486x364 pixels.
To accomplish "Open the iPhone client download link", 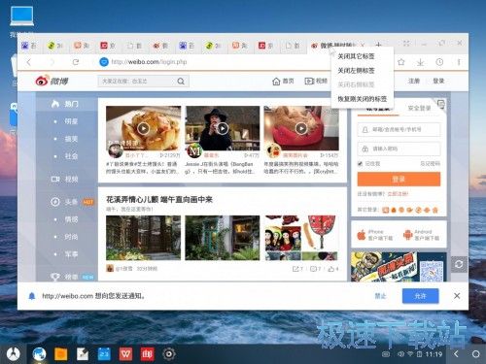I will (x=375, y=235).
